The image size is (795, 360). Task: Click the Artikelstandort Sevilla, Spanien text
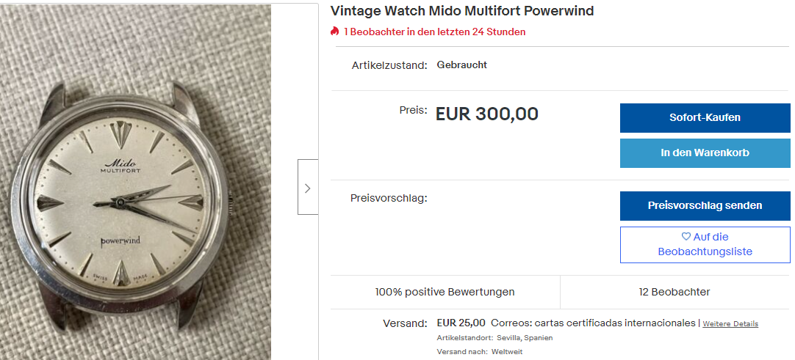494,338
